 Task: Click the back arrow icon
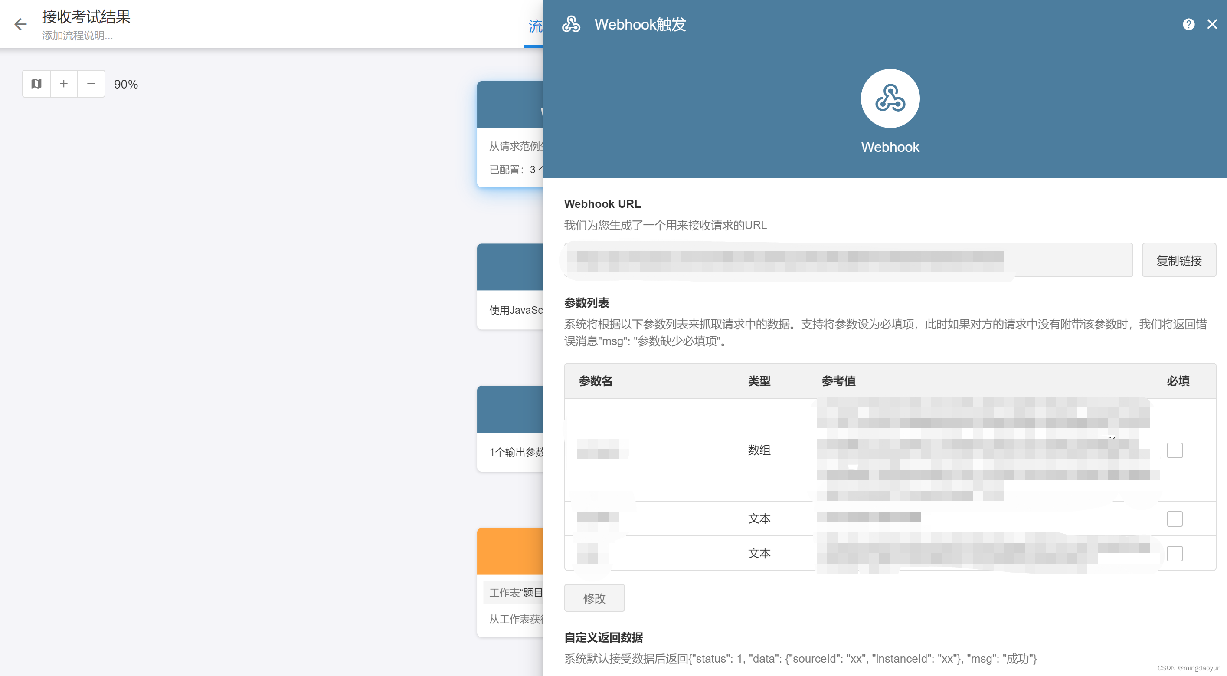[x=20, y=24]
